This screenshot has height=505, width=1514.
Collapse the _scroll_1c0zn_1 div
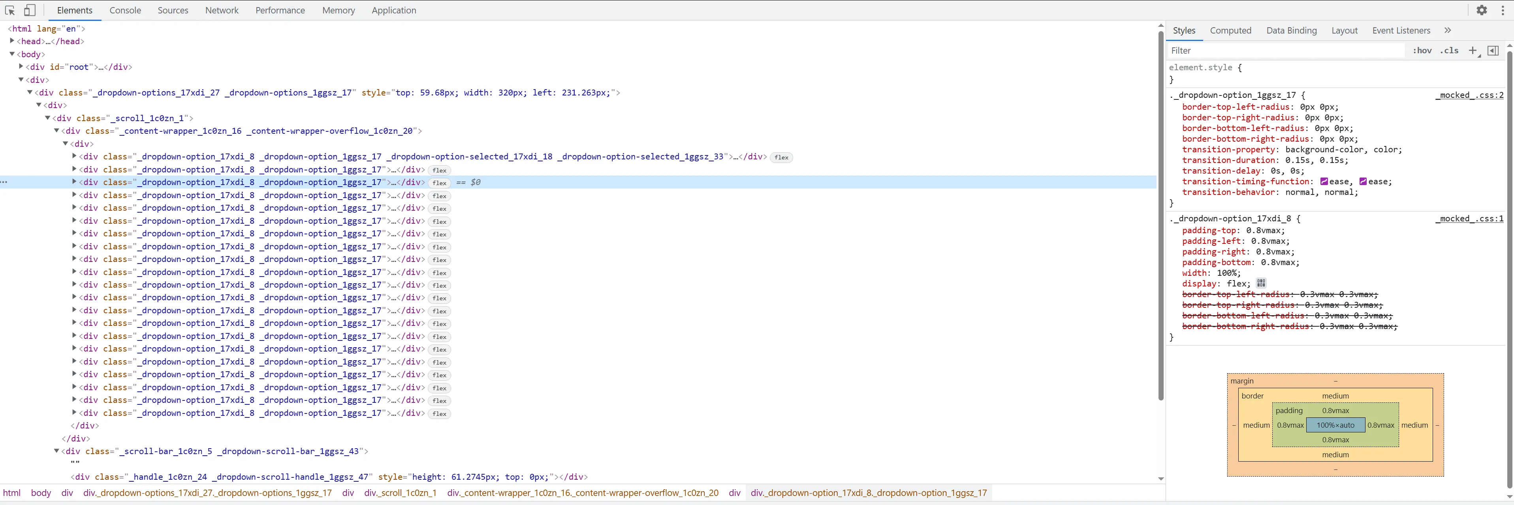48,118
